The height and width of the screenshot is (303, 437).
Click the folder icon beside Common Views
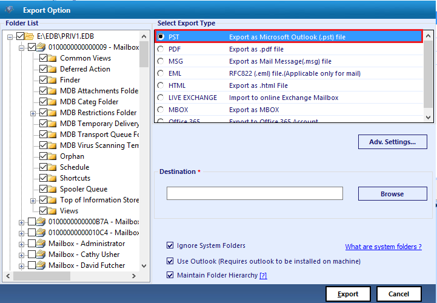pos(52,58)
